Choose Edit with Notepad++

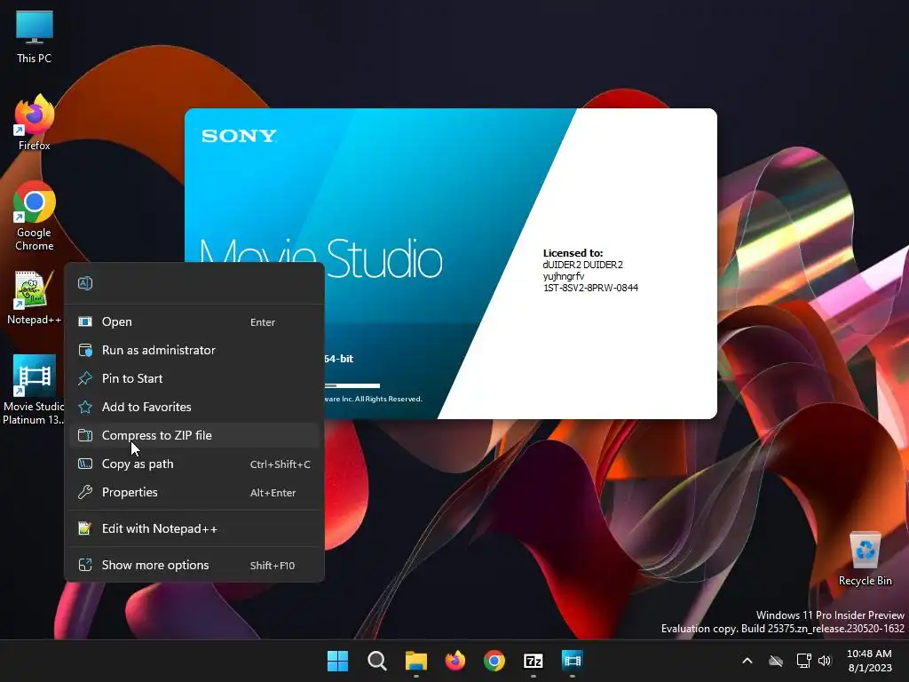[x=194, y=529]
